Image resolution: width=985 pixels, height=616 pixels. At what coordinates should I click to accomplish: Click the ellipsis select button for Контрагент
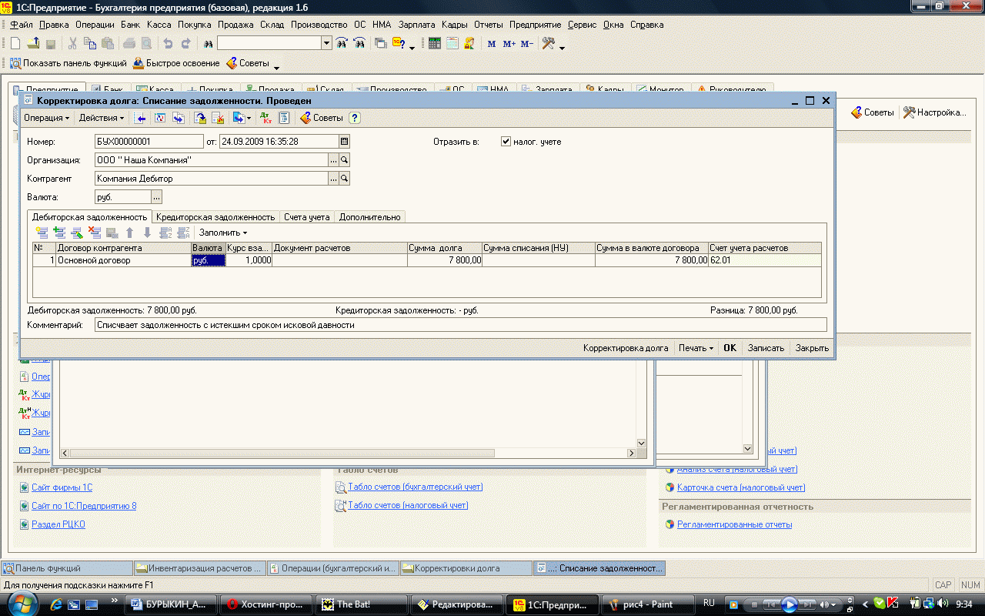click(334, 179)
